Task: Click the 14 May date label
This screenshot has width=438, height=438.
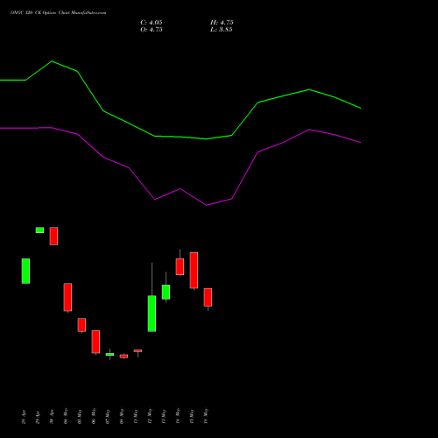Action: (178, 416)
